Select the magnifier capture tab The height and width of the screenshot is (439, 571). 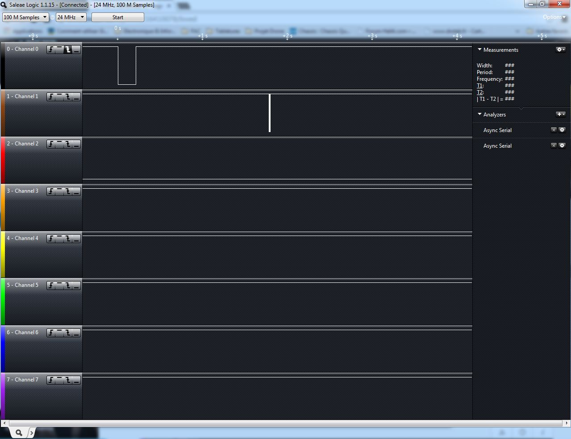[19, 433]
